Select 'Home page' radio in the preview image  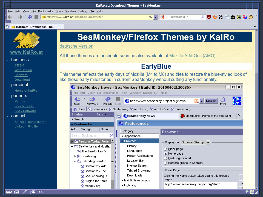[165, 153]
